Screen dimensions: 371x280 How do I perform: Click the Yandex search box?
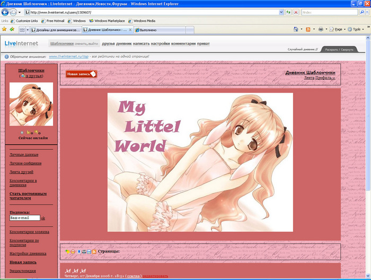click(x=329, y=12)
